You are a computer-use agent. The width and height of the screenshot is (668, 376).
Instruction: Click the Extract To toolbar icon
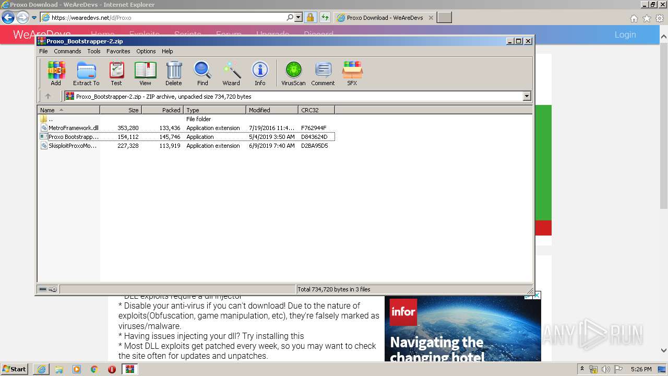click(86, 73)
